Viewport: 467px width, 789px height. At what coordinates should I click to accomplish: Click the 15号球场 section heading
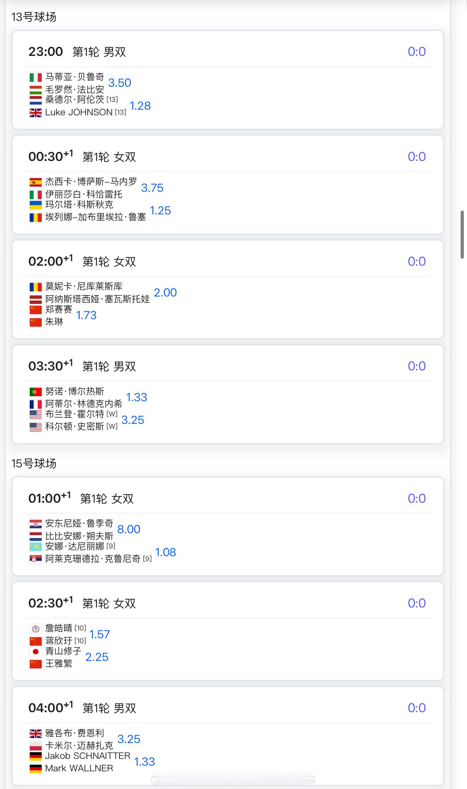click(x=34, y=463)
